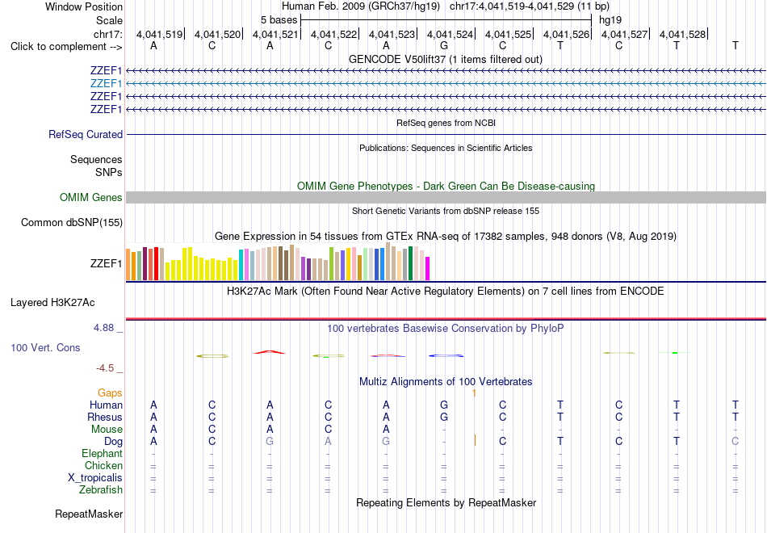This screenshot has width=767, height=533.
Task: Click the GTEx Gene Expression in 54 tissues title
Action: coord(446,237)
